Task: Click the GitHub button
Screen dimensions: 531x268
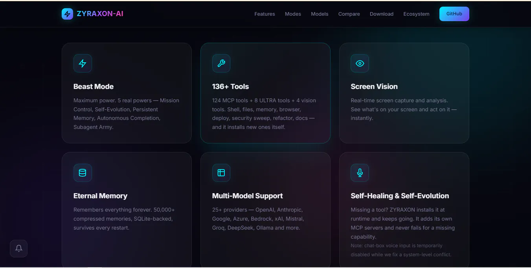Action: (x=454, y=14)
